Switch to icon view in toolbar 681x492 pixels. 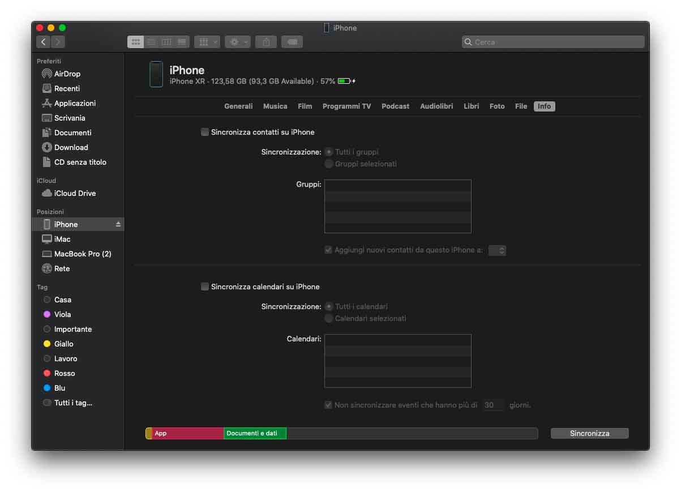135,42
